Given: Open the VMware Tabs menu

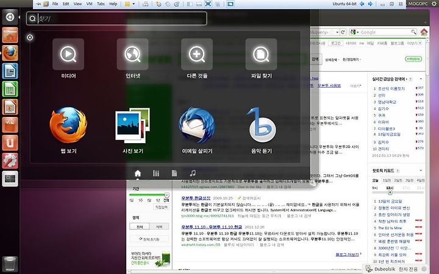Looking at the screenshot, I should pyautogui.click(x=101, y=4).
